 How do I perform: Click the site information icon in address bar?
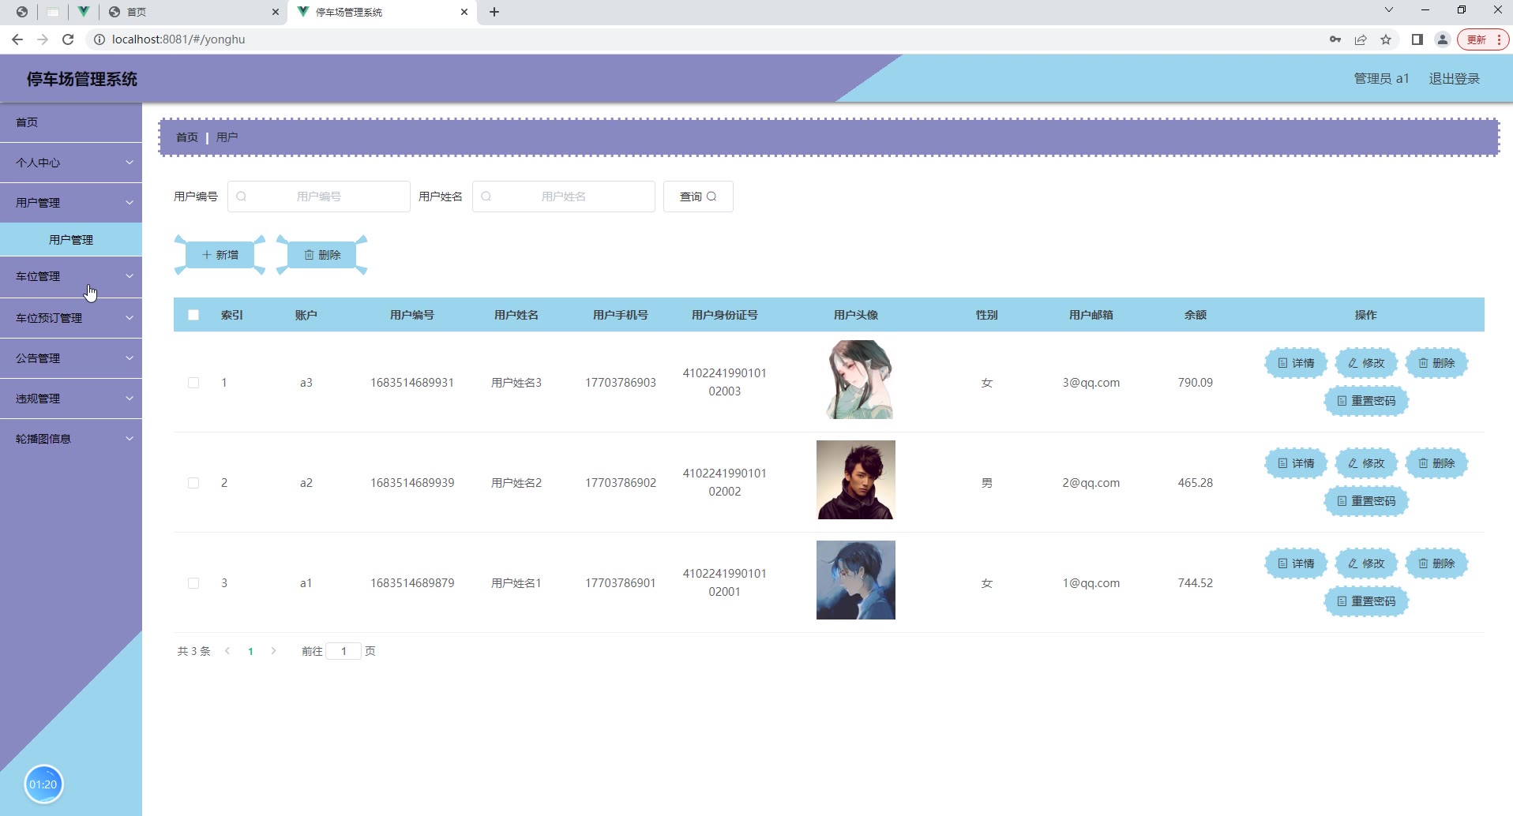point(99,39)
